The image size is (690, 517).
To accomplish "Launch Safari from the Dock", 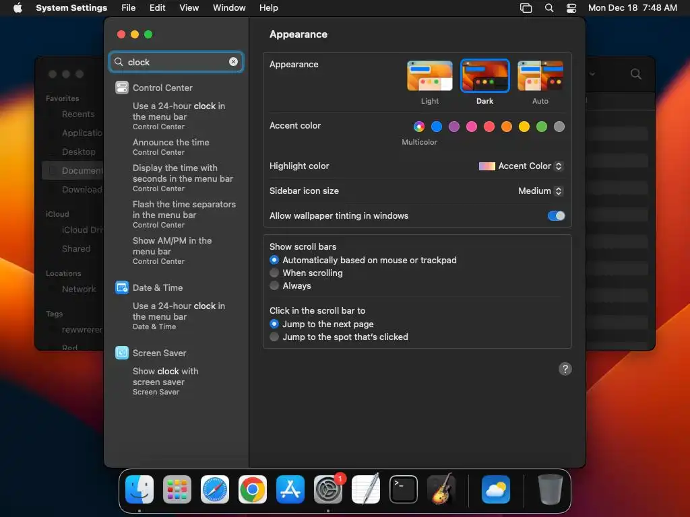I will (x=215, y=489).
